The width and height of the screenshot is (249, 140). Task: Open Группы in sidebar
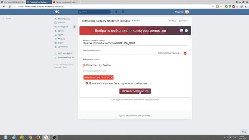(61, 35)
